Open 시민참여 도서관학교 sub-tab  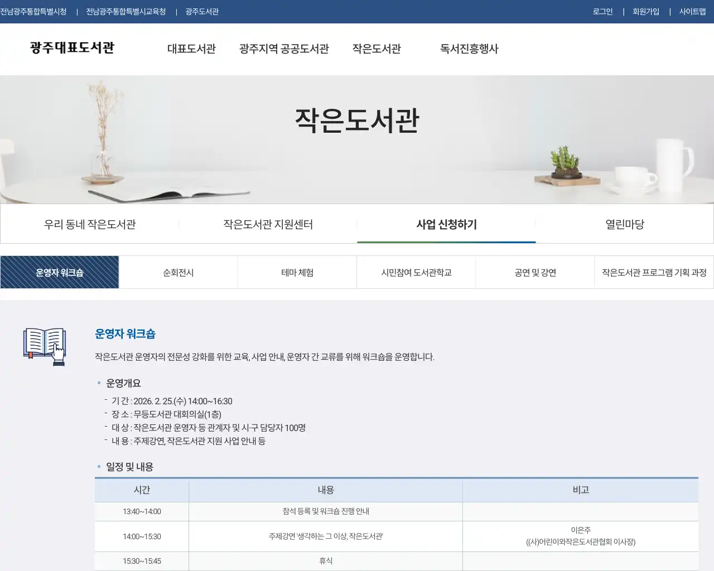pos(416,272)
